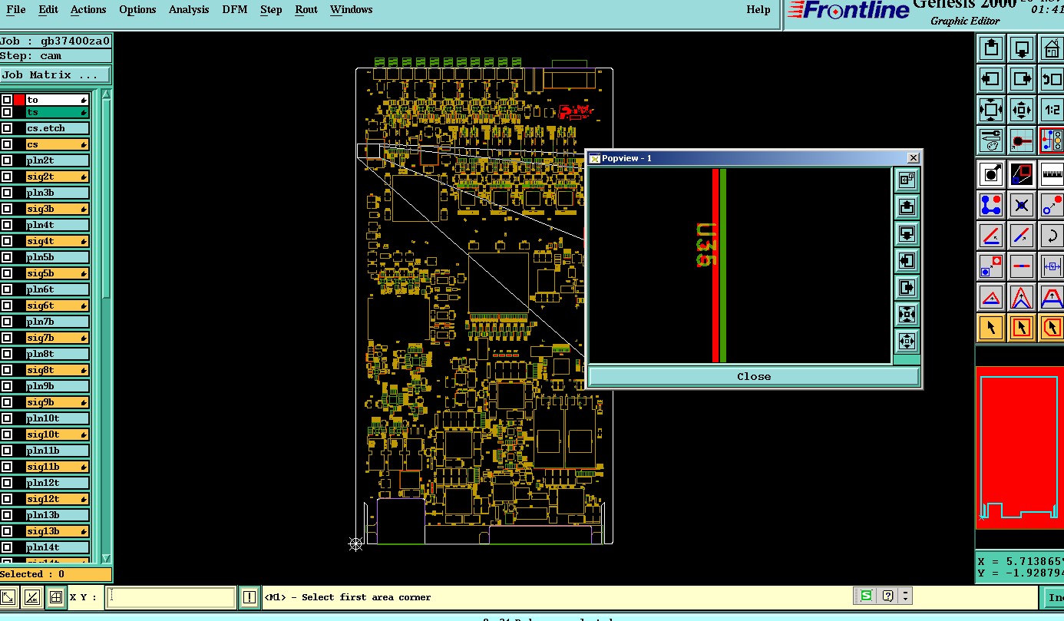Click the X Y coordinate input field

click(x=170, y=596)
